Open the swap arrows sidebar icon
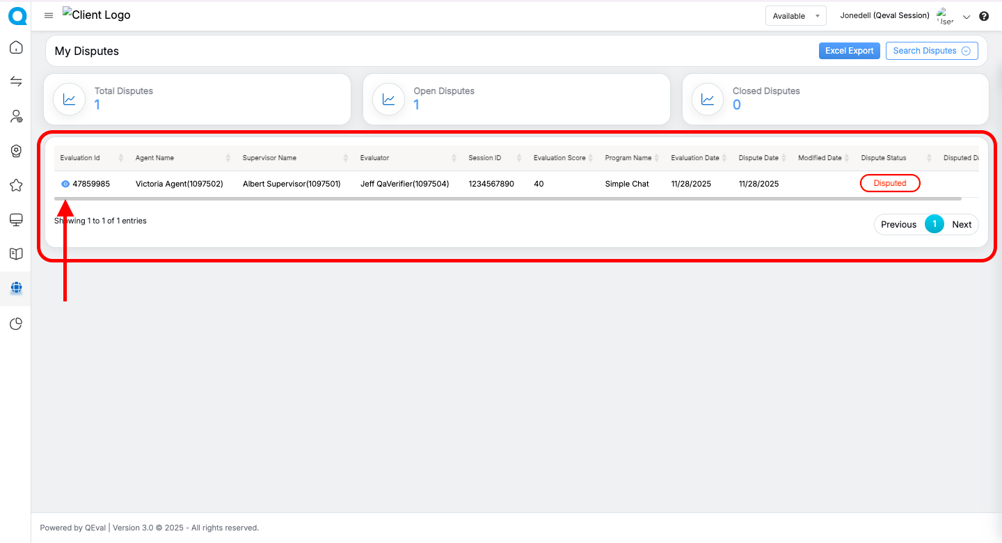 point(15,81)
